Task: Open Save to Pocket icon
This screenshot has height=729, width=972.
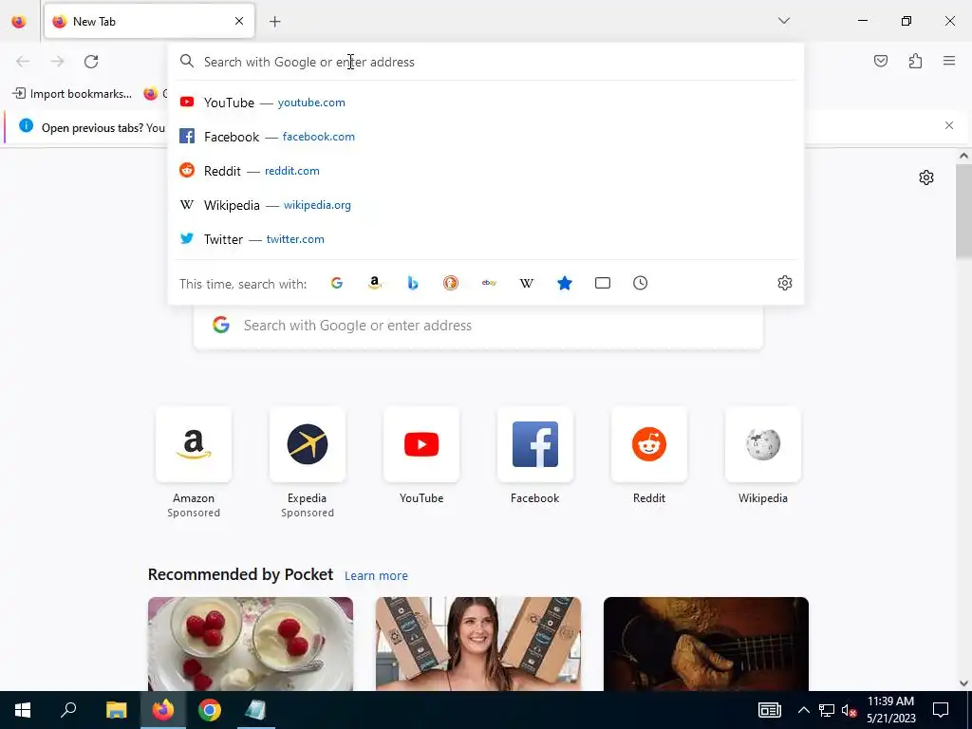Action: pyautogui.click(x=880, y=61)
